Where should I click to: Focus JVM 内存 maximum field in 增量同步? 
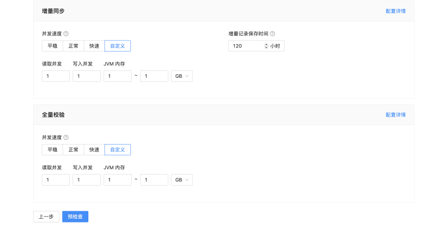tap(154, 76)
